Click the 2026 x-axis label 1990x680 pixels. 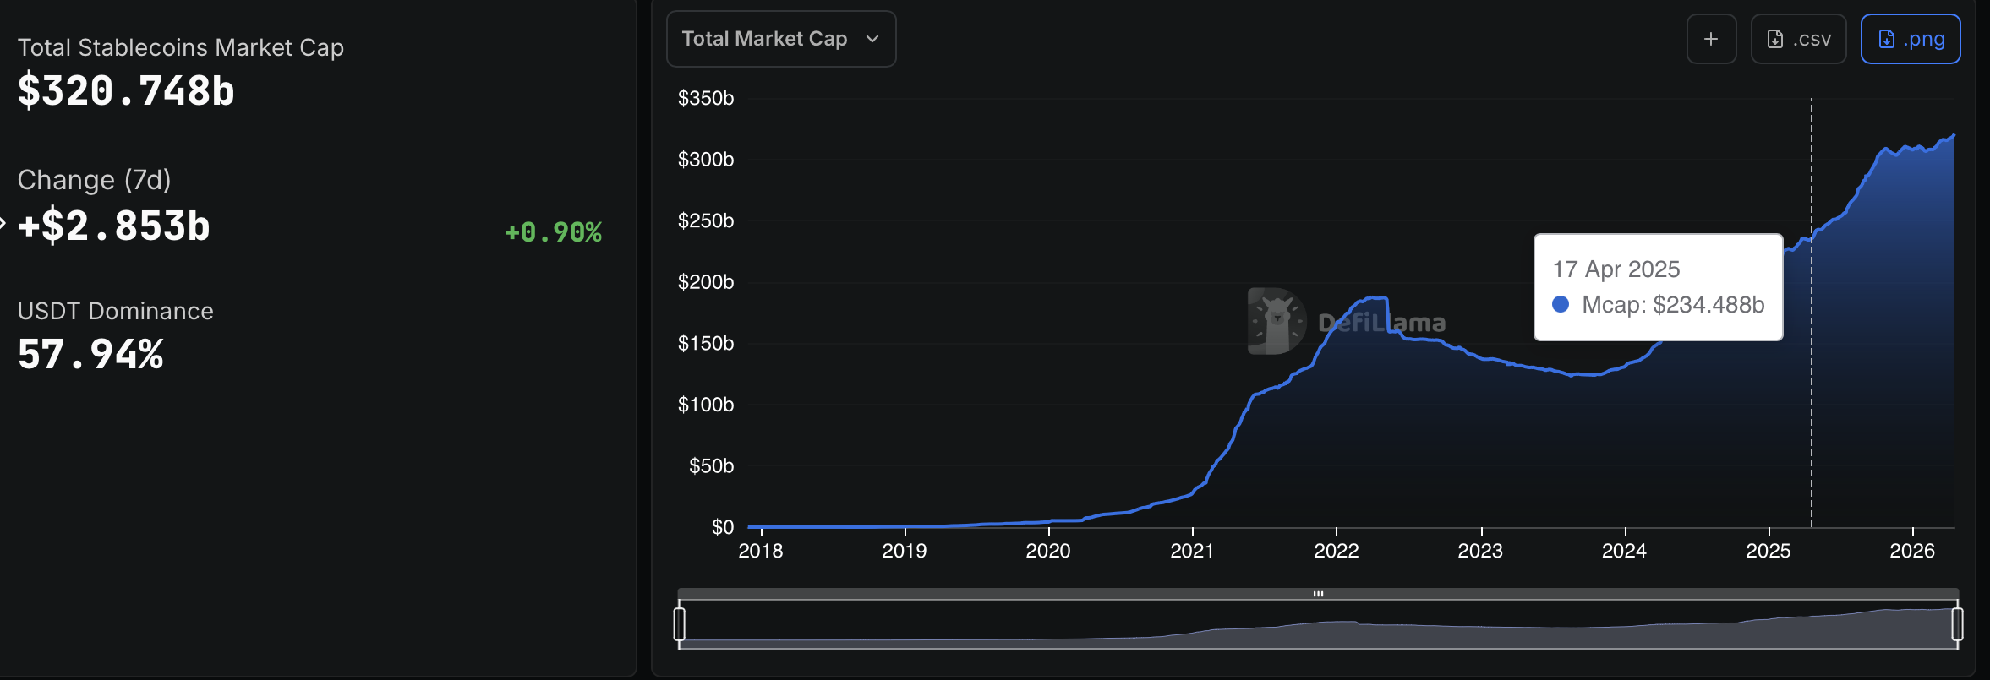tap(1911, 551)
